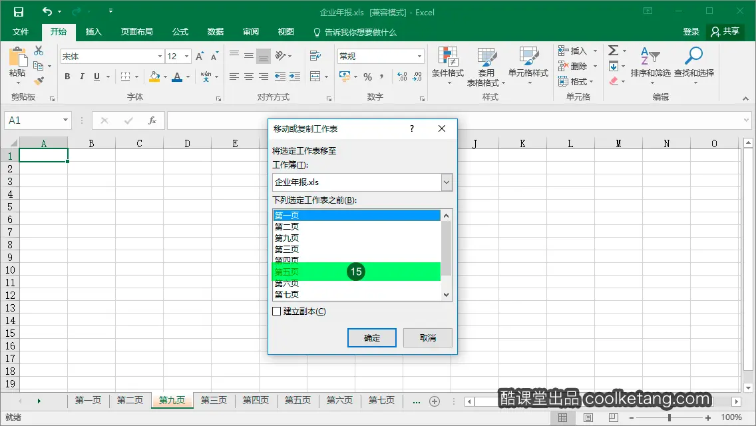
Task: Switch to the Page Layout tab
Action: 137,32
